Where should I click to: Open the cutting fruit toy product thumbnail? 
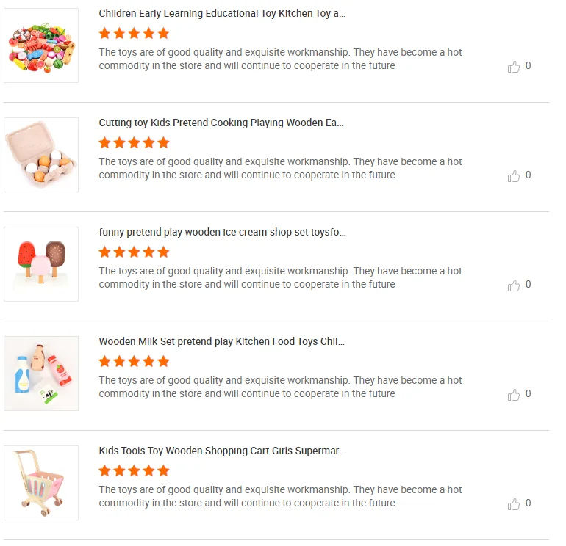tap(41, 45)
